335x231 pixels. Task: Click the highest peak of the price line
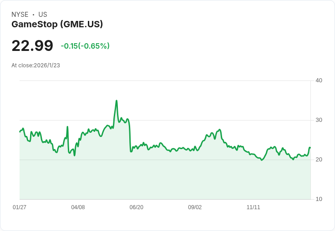click(117, 100)
